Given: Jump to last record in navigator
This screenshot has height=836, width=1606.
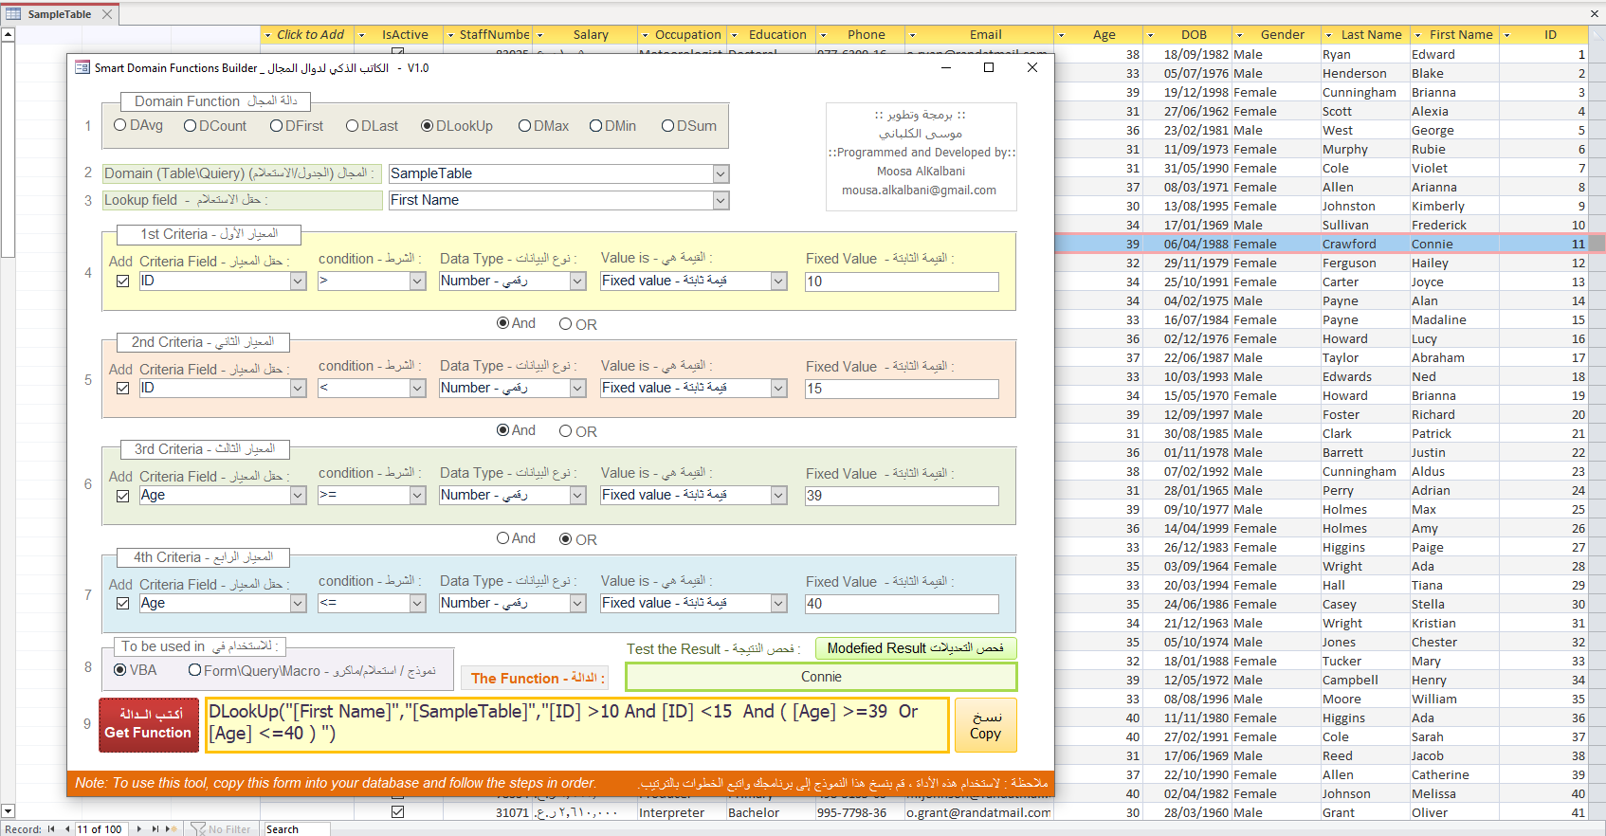Looking at the screenshot, I should tap(155, 829).
